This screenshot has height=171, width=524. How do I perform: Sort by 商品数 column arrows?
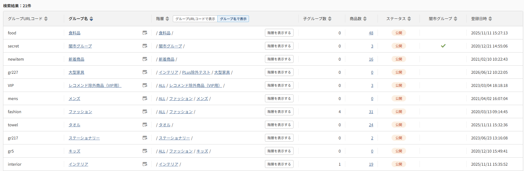point(365,19)
